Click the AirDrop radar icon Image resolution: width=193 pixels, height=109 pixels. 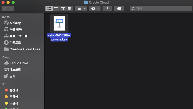tap(6, 23)
